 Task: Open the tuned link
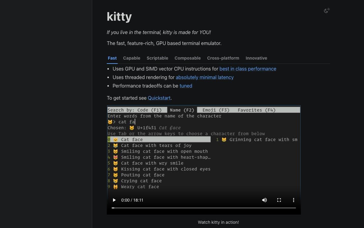186,86
